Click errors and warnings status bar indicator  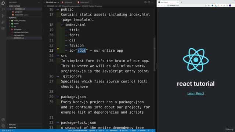(7, 131)
